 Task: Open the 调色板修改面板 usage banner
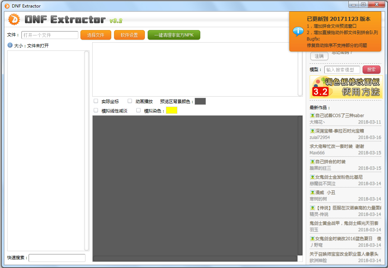coord(346,87)
